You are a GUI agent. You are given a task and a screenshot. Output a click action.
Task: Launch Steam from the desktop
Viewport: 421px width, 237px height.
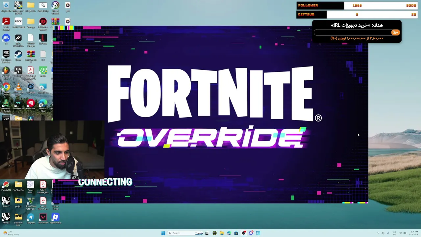pyautogui.click(x=18, y=56)
